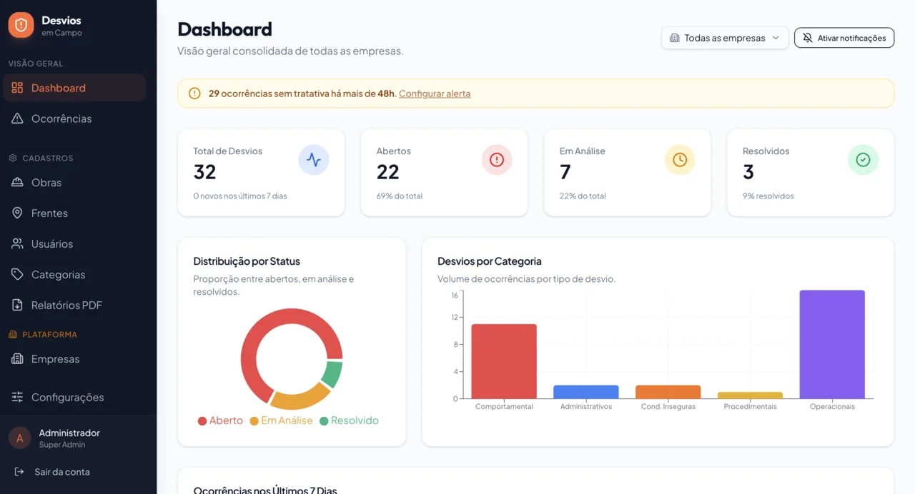Click the '9% resolvidos' label
The image size is (915, 494).
768,196
